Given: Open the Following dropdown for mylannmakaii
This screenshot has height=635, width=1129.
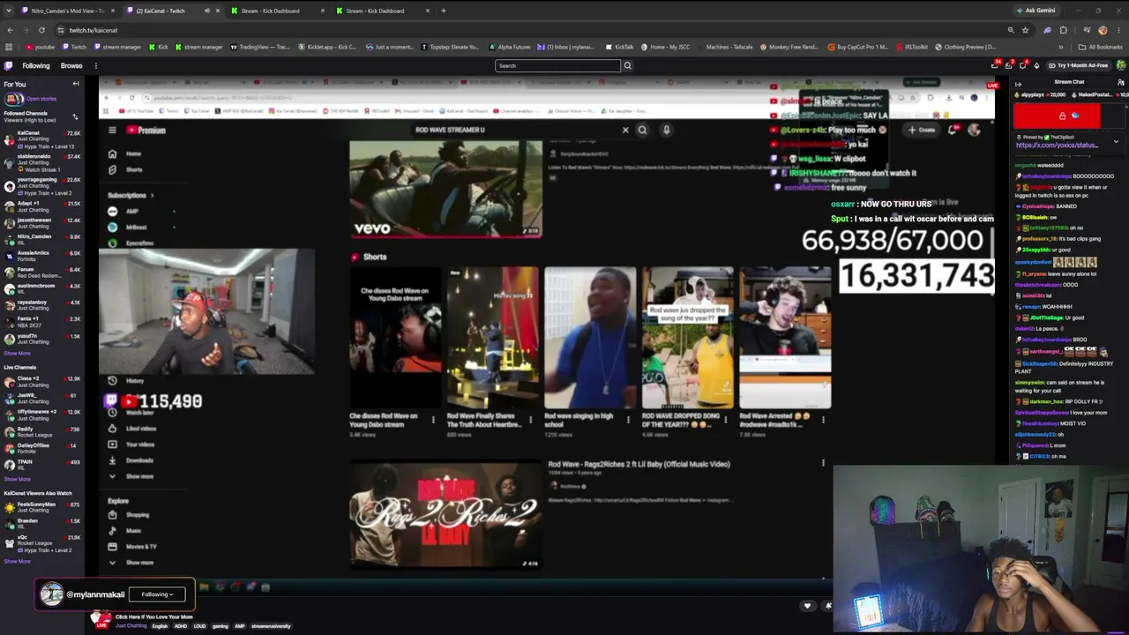Looking at the screenshot, I should pos(157,594).
